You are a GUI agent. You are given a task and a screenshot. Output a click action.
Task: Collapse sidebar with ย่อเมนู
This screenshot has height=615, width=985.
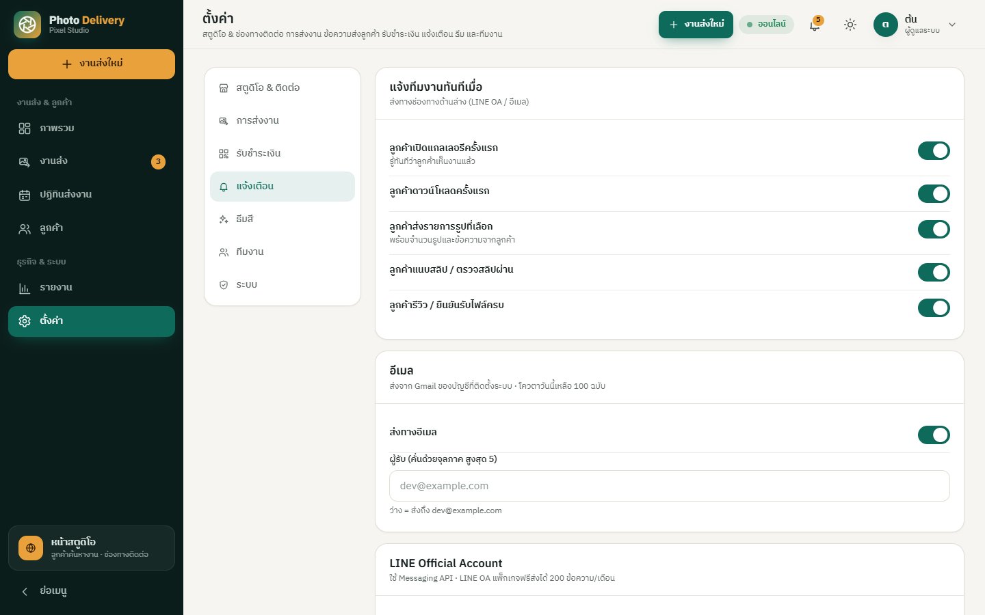point(92,591)
